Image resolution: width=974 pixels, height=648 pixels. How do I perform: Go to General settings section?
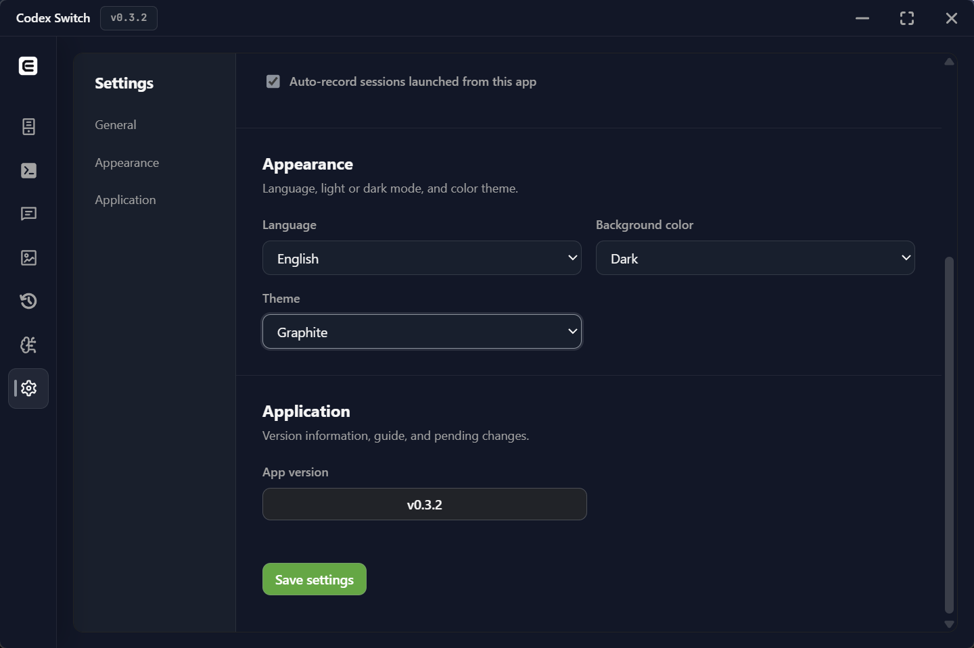(116, 125)
